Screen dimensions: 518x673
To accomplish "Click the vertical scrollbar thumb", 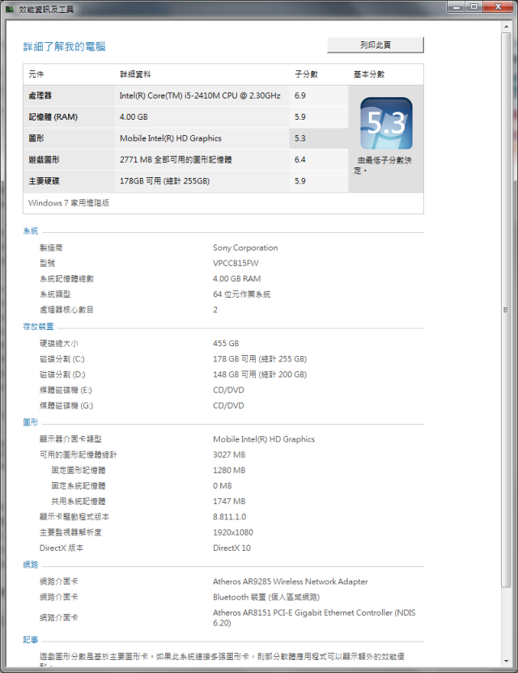I will pyautogui.click(x=506, y=310).
